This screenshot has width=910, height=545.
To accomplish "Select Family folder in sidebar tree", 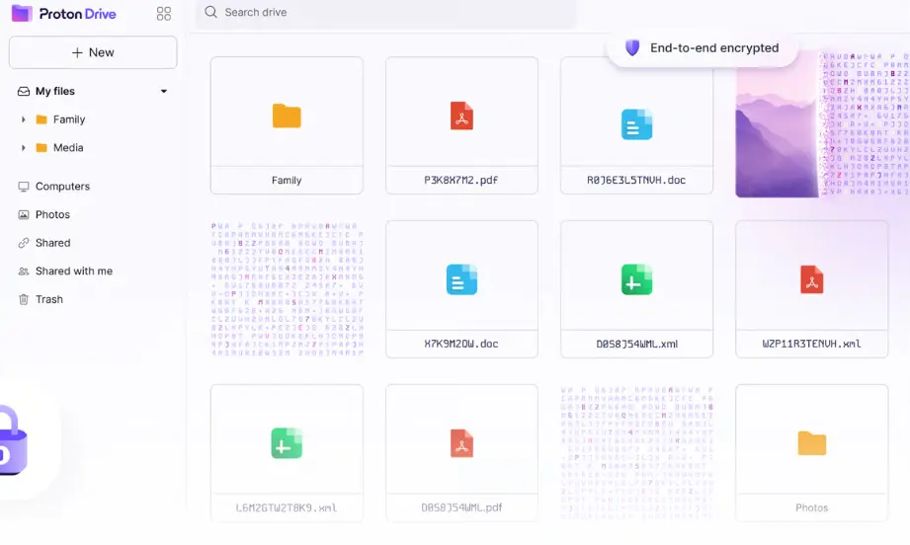I will click(x=69, y=119).
